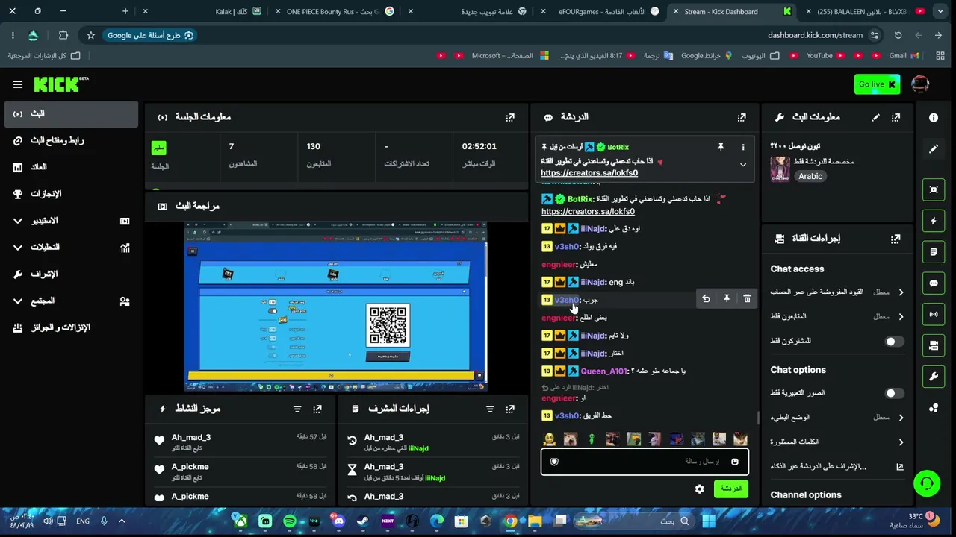Click the chat bubble sidebar icon
This screenshot has width=956, height=537.
[934, 283]
